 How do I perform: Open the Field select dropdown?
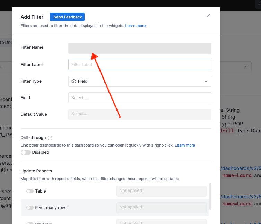pyautogui.click(x=140, y=98)
